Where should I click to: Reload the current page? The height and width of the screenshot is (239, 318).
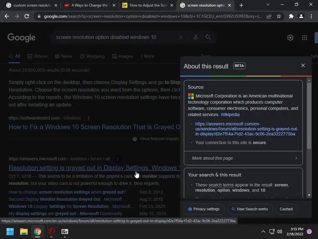coord(27,16)
